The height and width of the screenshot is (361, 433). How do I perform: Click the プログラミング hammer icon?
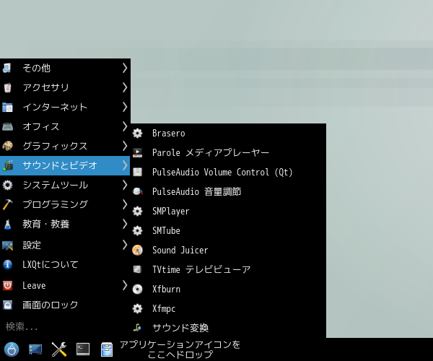point(7,204)
